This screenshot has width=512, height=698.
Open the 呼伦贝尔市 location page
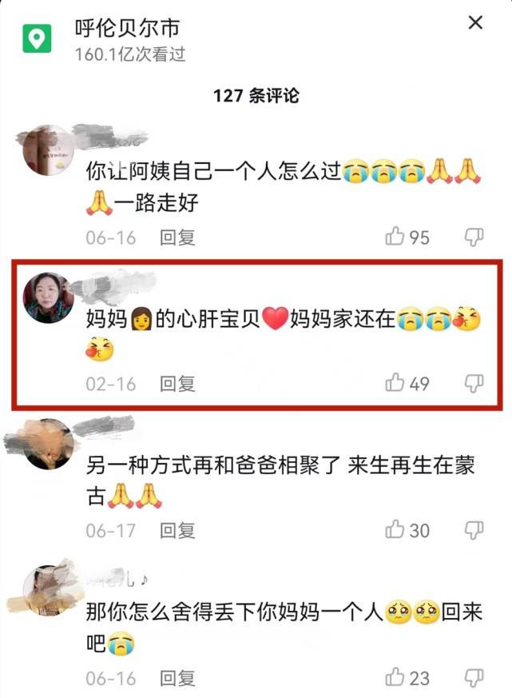(x=127, y=28)
